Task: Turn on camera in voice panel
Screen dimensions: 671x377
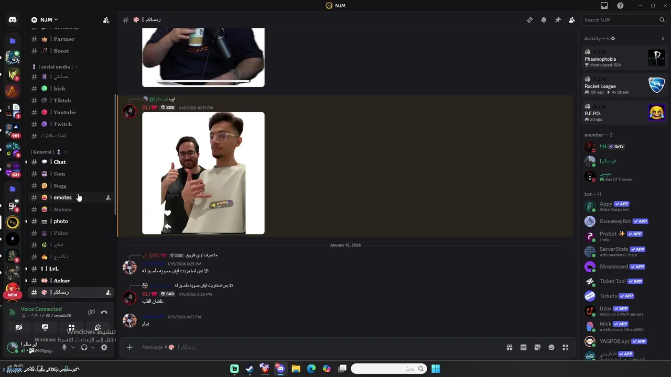Action: pos(19,328)
